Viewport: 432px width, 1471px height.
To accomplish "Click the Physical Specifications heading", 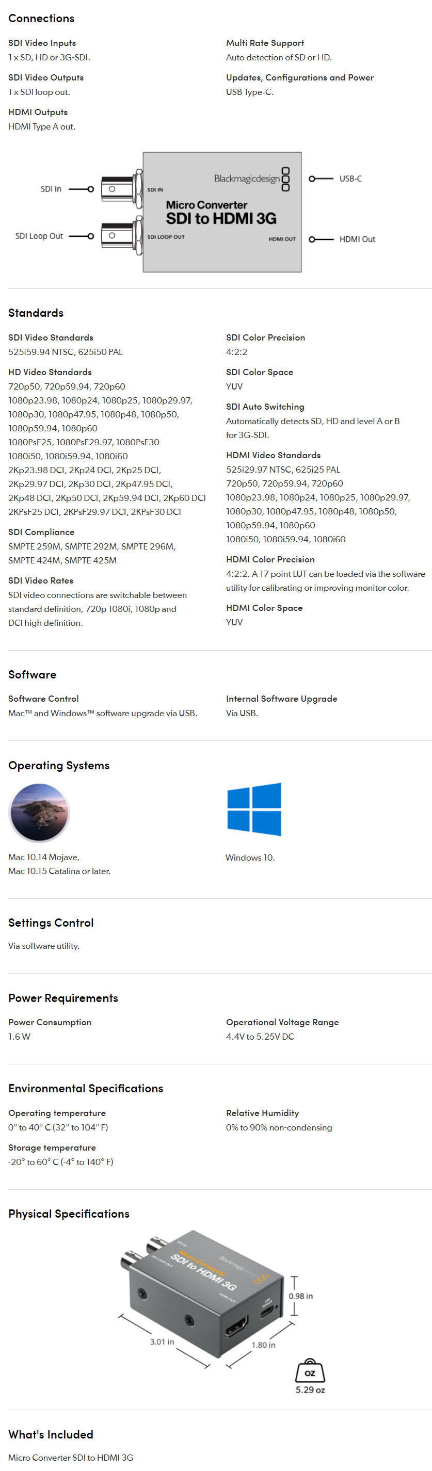I will click(69, 1214).
